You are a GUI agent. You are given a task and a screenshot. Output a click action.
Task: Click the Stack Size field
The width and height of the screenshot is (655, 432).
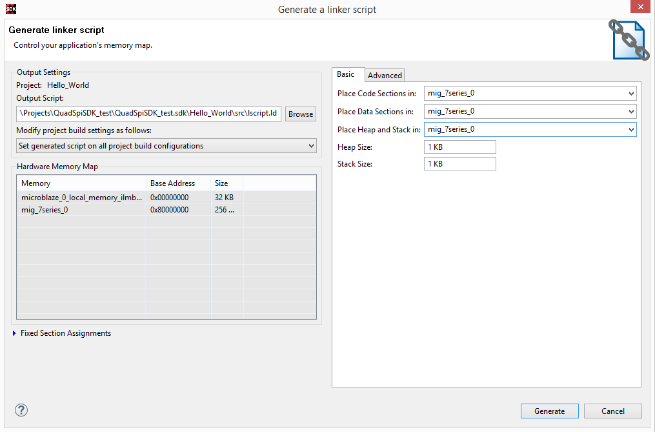click(x=460, y=164)
